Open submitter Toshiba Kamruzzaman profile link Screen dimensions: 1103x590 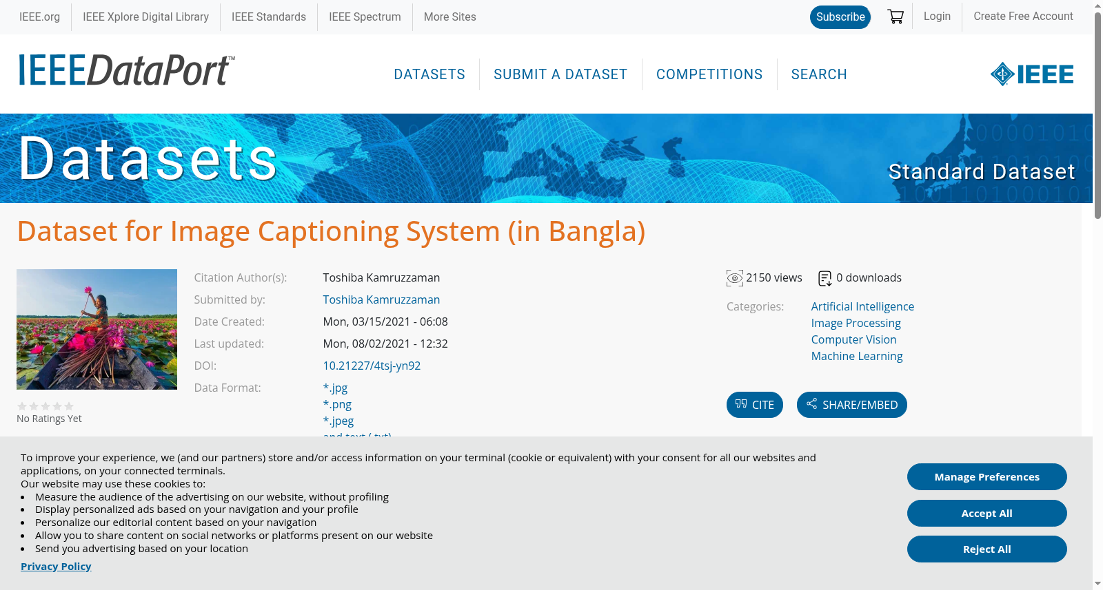pyautogui.click(x=381, y=300)
